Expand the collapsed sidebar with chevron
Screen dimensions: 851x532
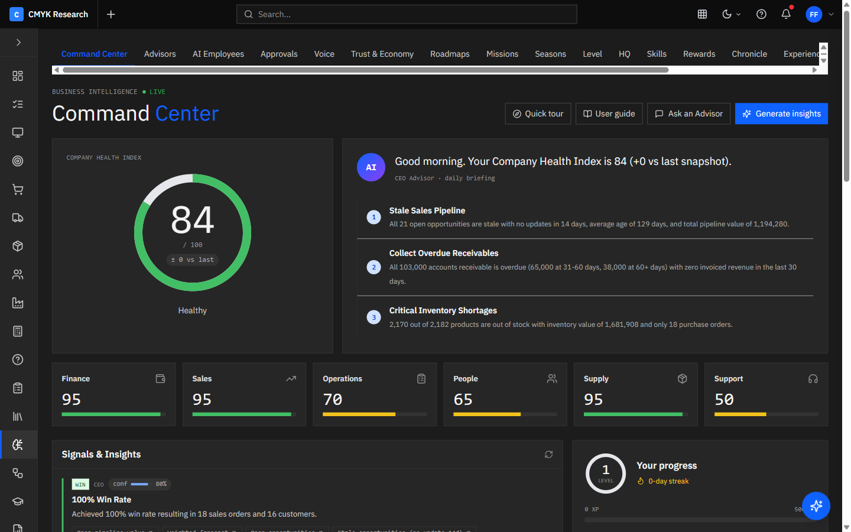tap(18, 43)
